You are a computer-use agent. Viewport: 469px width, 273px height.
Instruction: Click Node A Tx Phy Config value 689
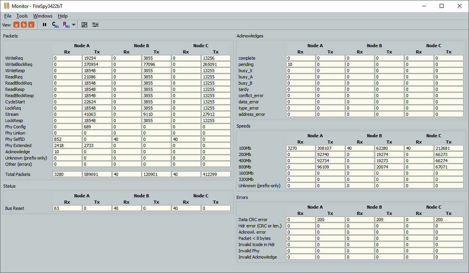(97, 127)
